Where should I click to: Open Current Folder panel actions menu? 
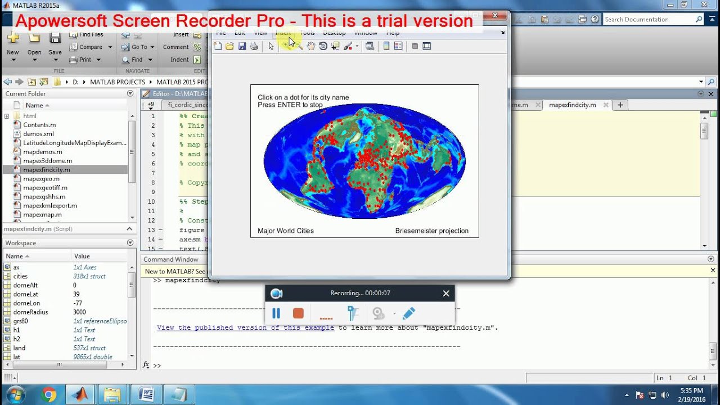130,94
